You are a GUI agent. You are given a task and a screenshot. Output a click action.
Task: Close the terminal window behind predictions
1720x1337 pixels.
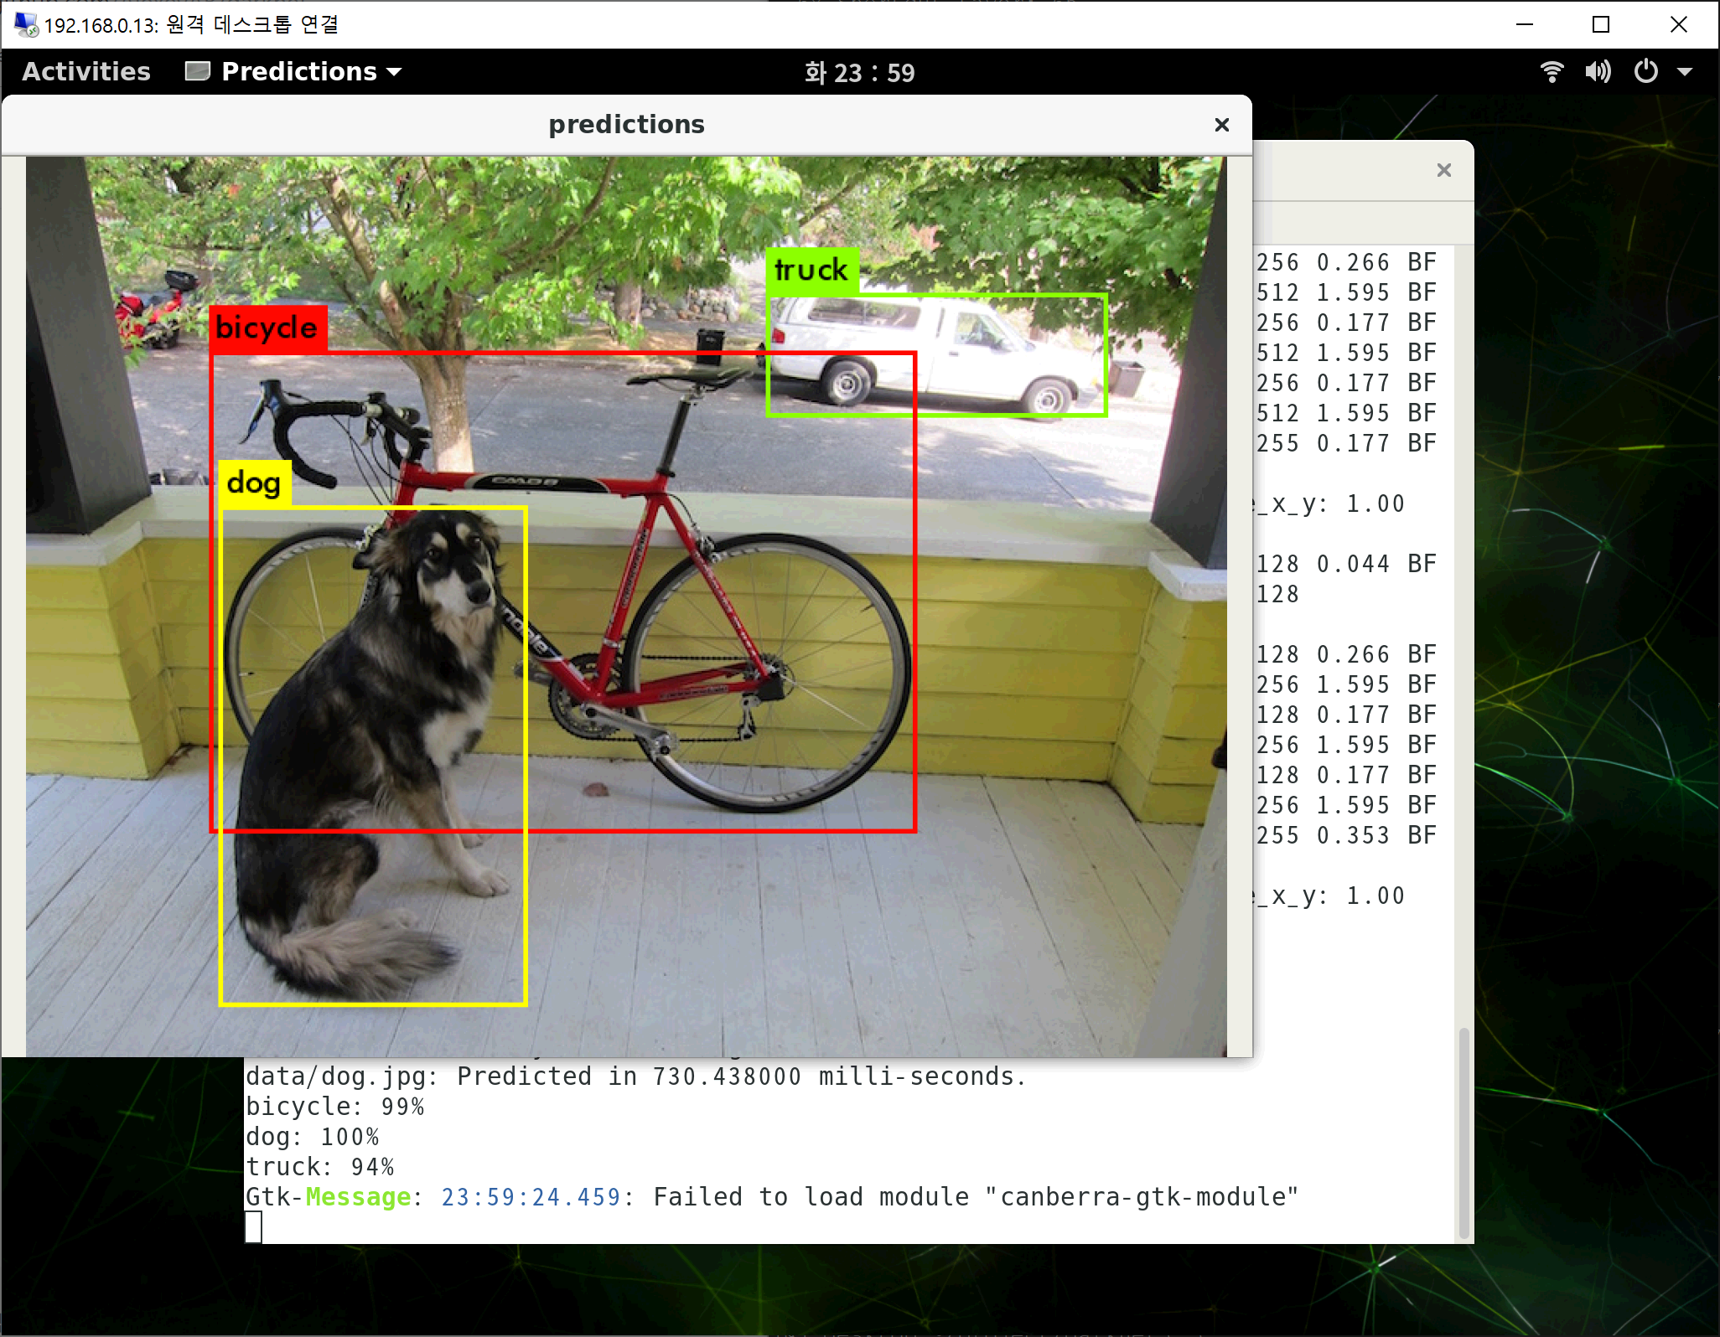1443,170
